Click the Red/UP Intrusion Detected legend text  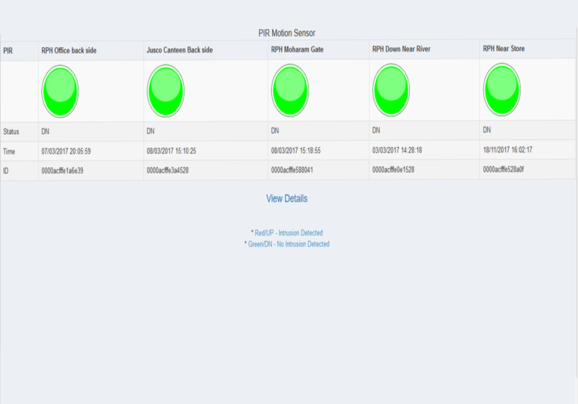tap(288, 233)
